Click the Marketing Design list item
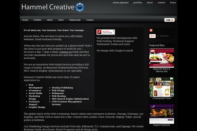Viewport: 197px width, 131px height. click(34, 97)
